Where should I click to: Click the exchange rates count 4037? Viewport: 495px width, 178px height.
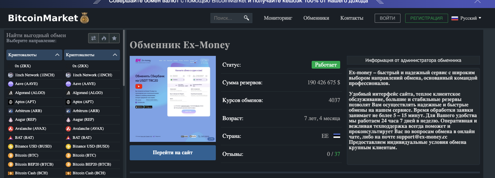pyautogui.click(x=334, y=100)
